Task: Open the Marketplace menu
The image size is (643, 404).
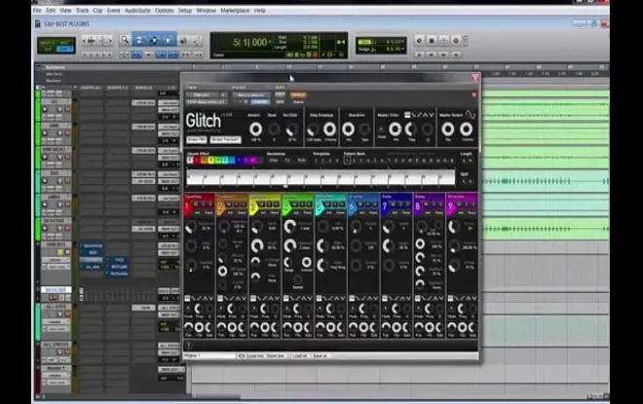Action: click(x=235, y=11)
